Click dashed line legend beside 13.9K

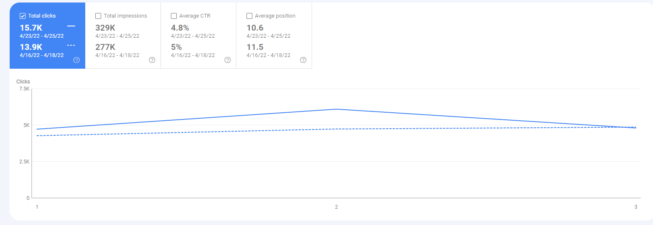71,45
